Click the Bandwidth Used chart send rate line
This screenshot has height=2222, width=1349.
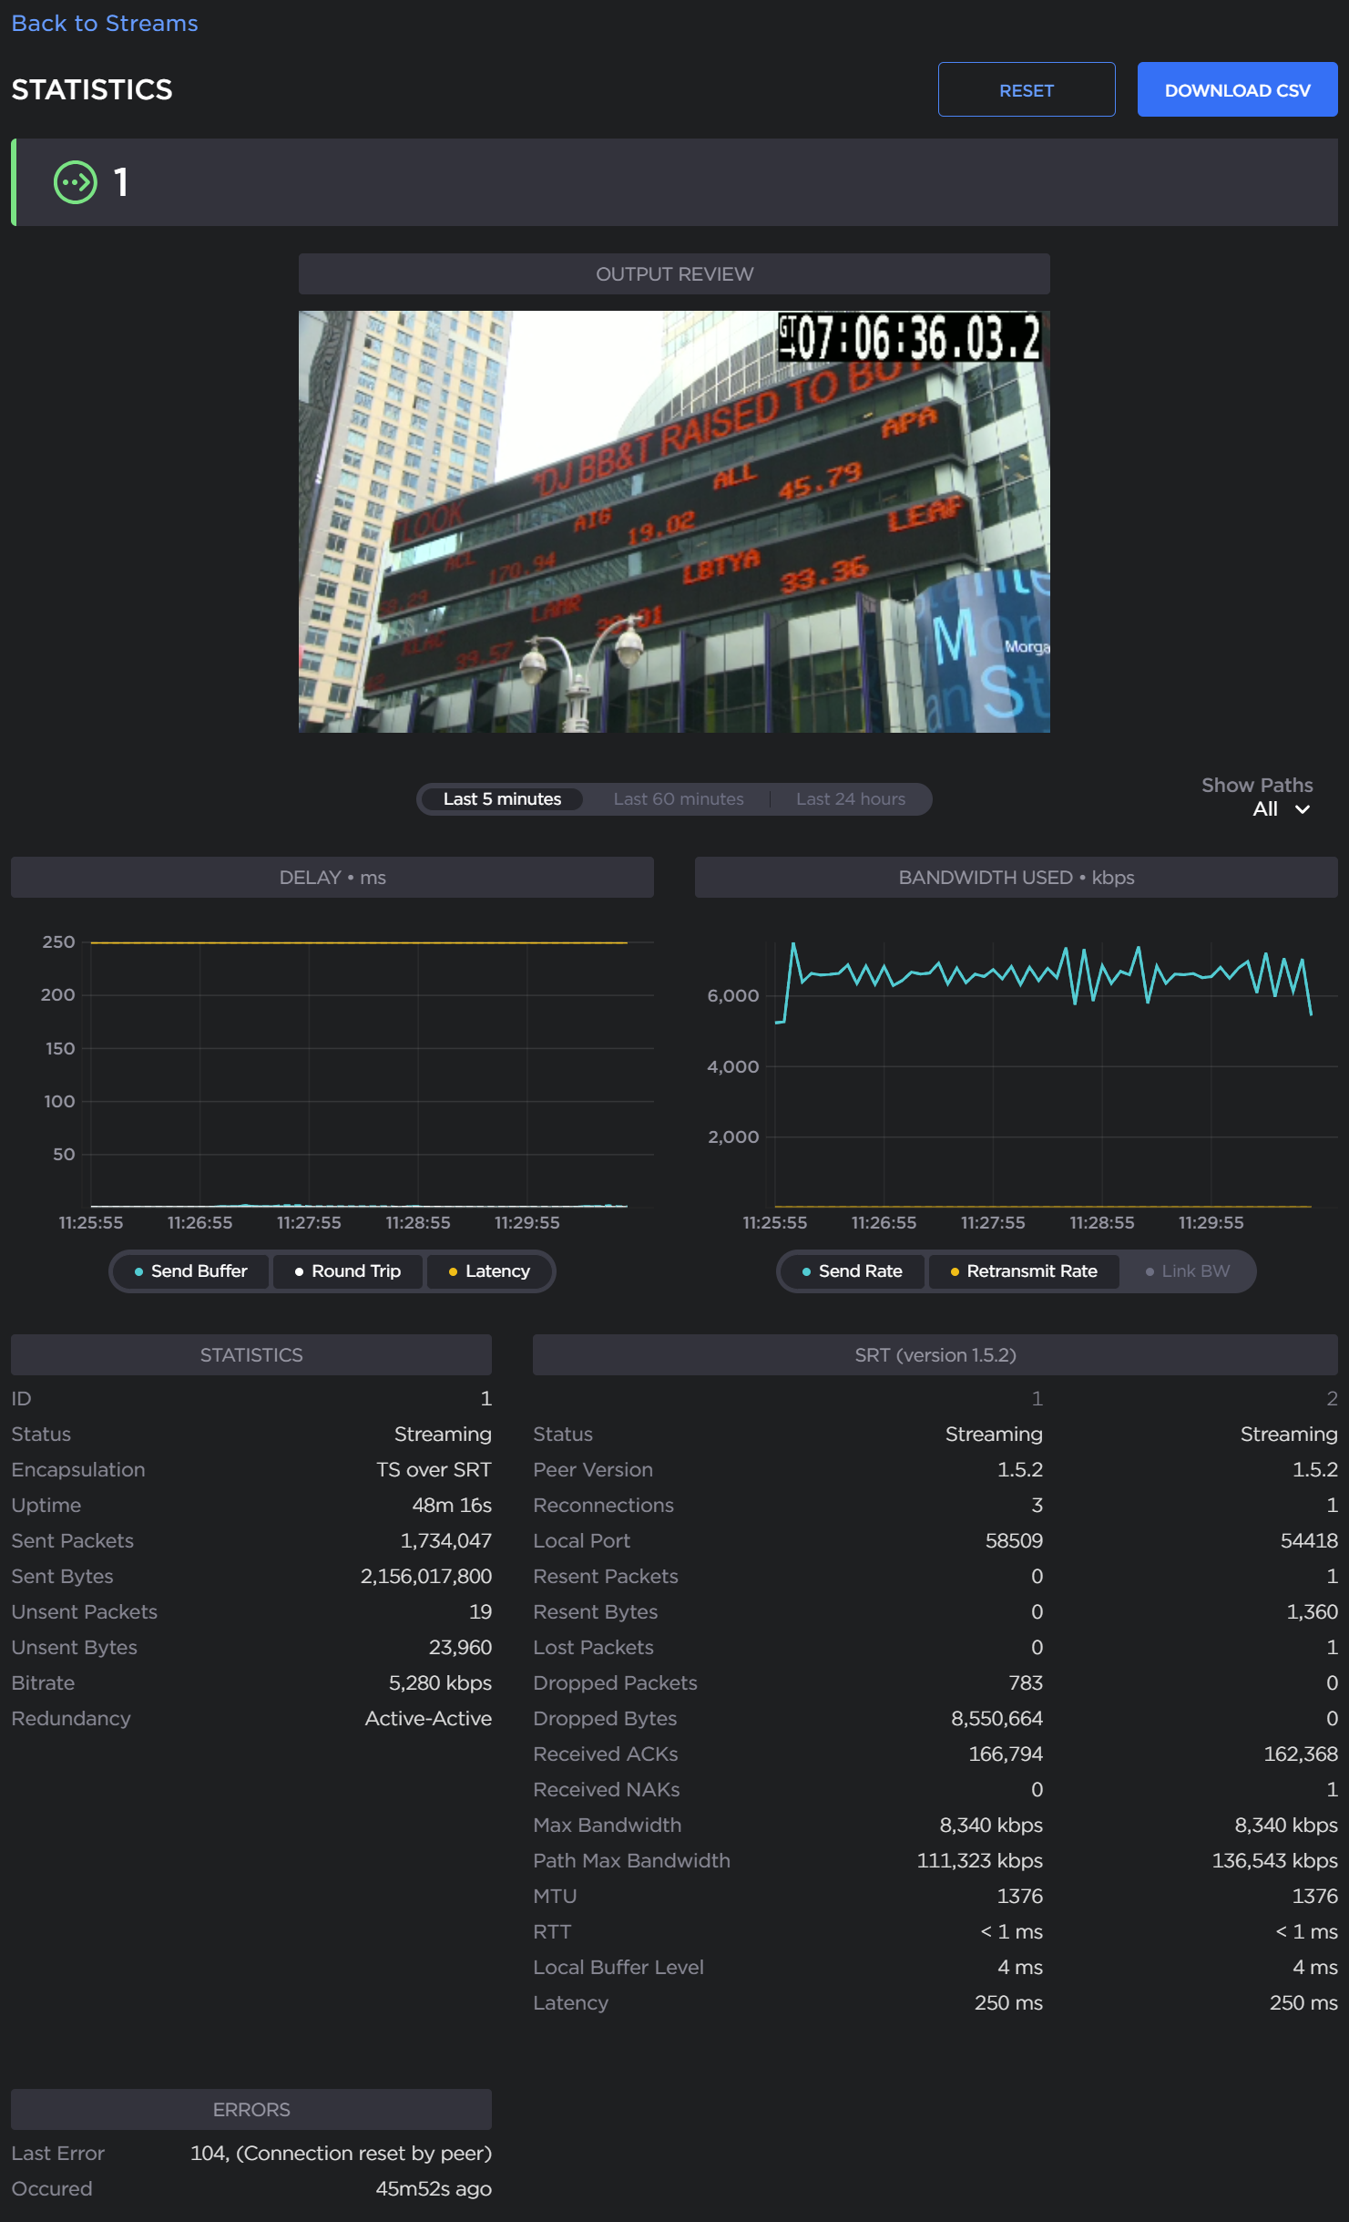click(993, 974)
